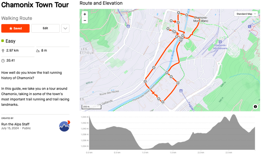Click the elevation profile's highest peak
Image resolution: width=262 pixels, height=155 pixels.
[x=233, y=115]
